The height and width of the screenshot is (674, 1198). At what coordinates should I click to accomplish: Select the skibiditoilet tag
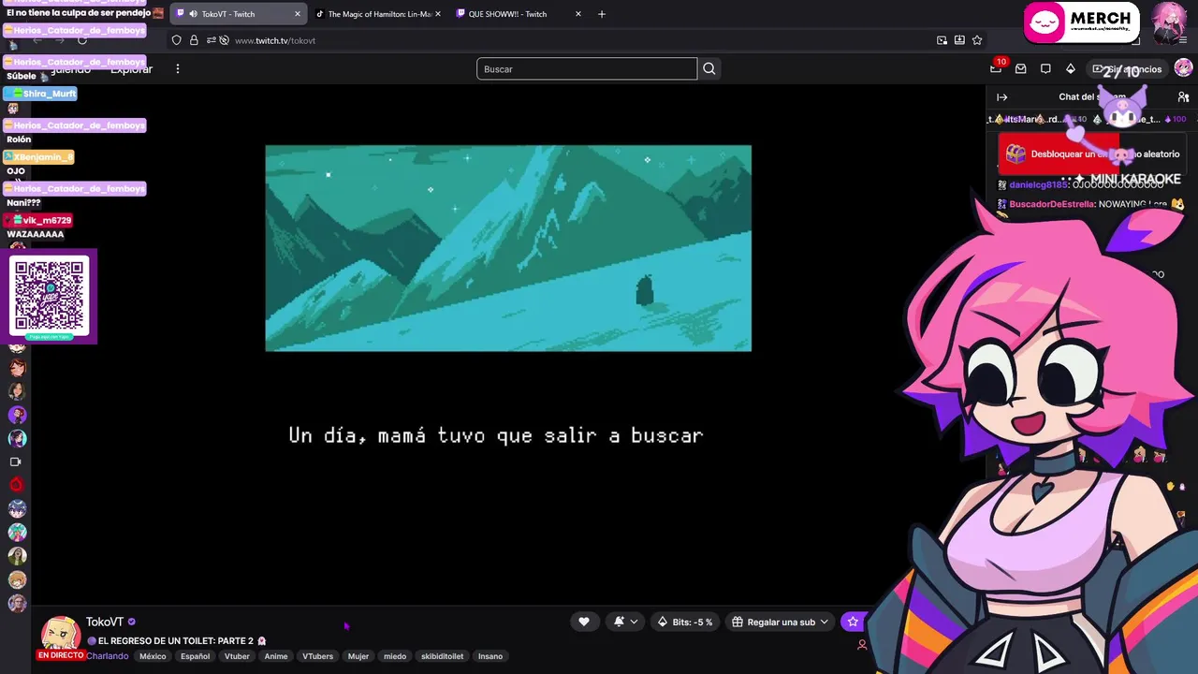(x=442, y=656)
